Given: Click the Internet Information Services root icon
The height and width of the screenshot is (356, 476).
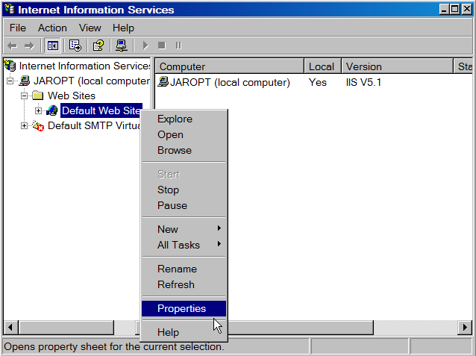Looking at the screenshot, I should tap(10, 66).
